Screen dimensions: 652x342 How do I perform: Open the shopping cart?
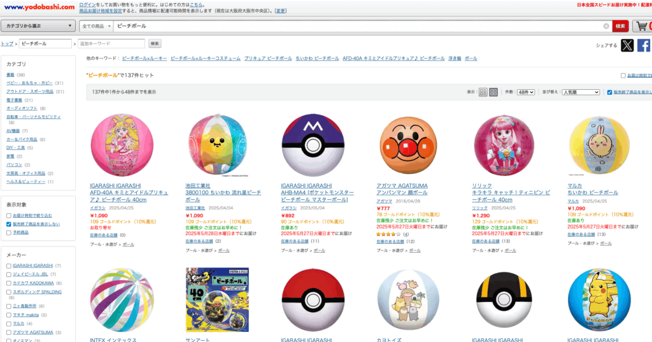[642, 26]
